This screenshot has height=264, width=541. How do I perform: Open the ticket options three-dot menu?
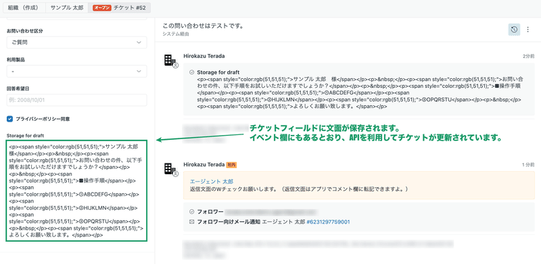[x=527, y=30]
